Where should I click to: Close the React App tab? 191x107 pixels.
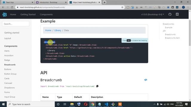click(33, 2)
